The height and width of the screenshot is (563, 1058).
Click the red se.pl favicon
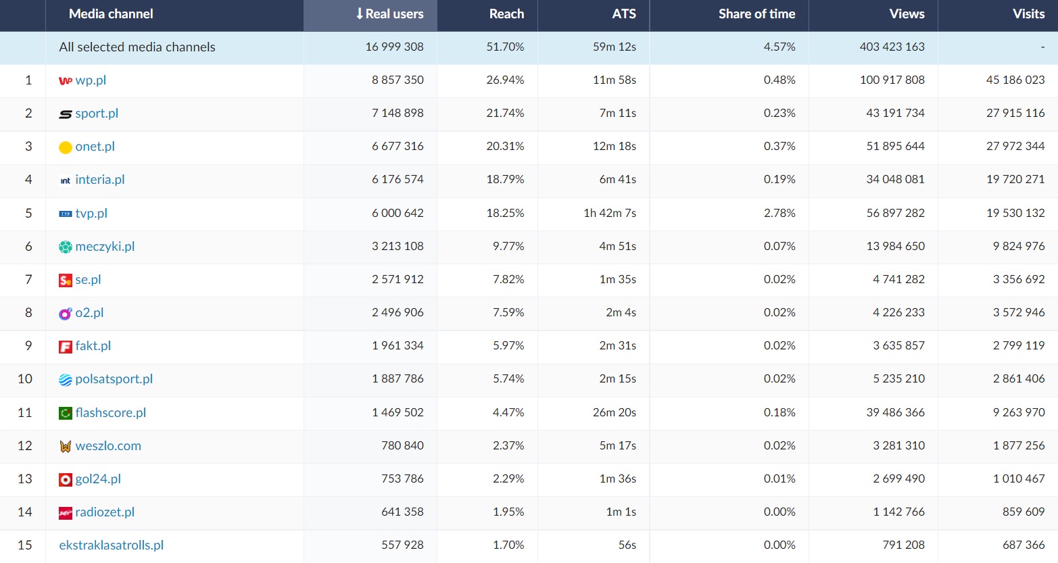point(65,280)
